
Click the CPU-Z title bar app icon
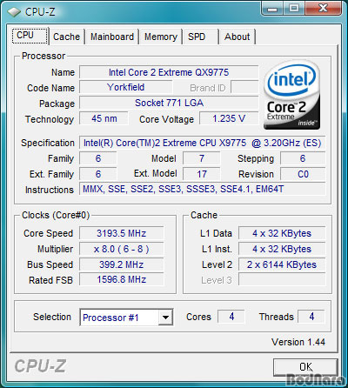[x=14, y=12]
